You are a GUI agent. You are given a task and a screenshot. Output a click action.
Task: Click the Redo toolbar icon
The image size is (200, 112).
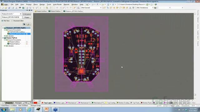tap(71, 8)
